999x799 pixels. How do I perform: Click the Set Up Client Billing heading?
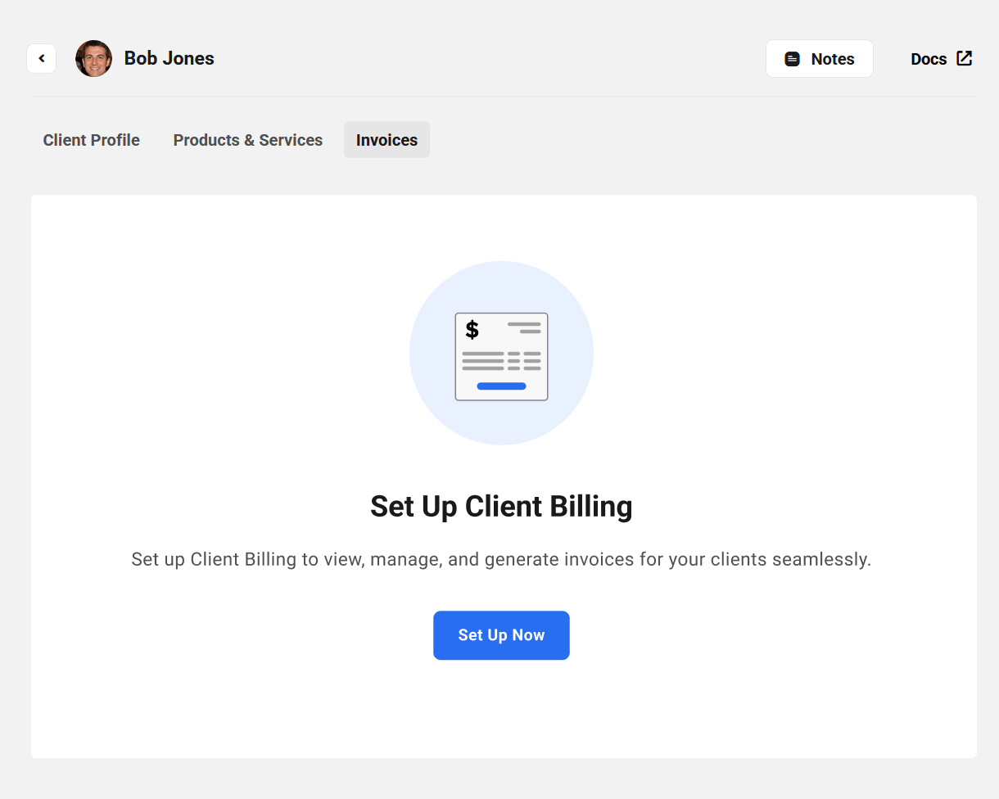[x=501, y=507]
